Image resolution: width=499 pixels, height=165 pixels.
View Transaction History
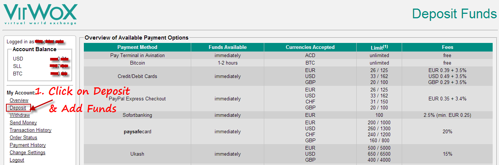(x=31, y=130)
